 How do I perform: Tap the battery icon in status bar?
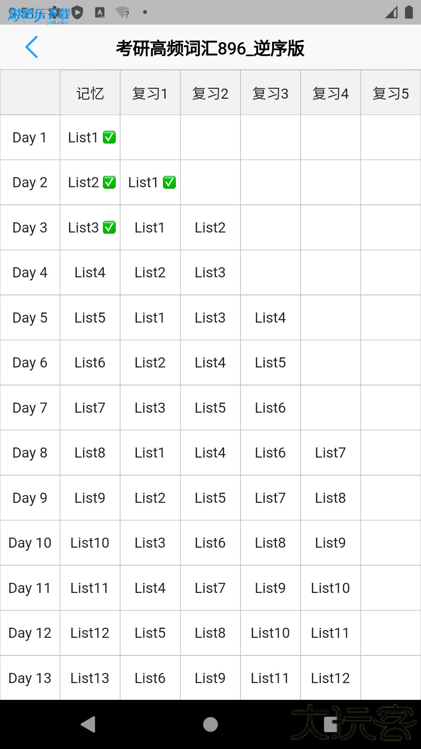[x=409, y=12]
